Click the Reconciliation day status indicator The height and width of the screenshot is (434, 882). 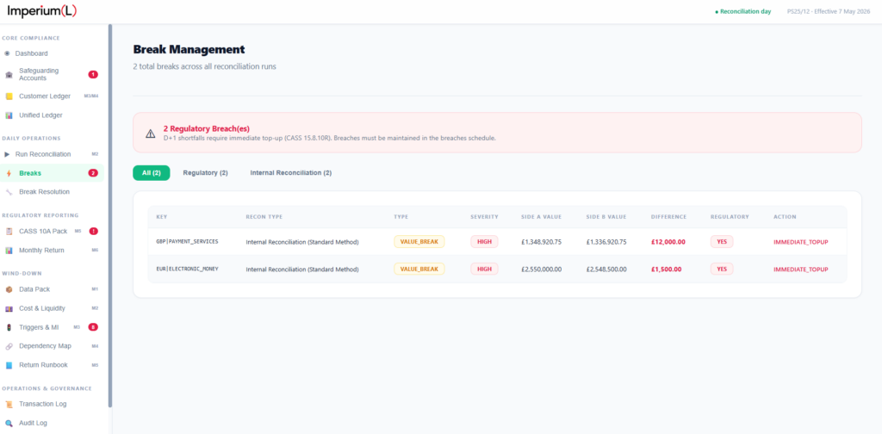click(742, 11)
